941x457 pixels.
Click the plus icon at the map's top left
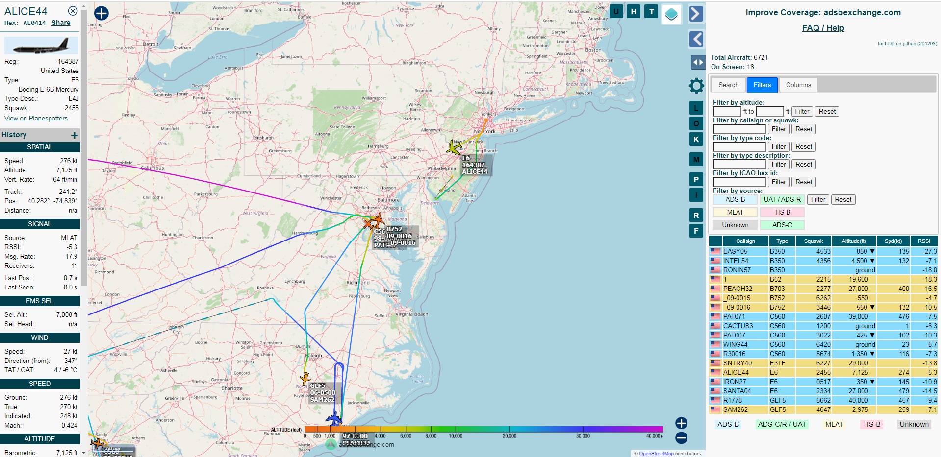[x=101, y=13]
